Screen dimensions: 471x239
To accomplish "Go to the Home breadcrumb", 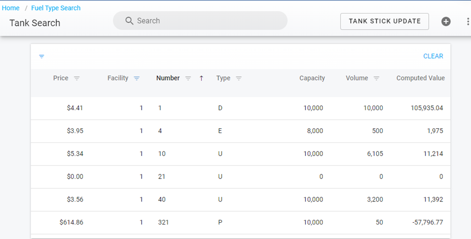I will pyautogui.click(x=11, y=8).
